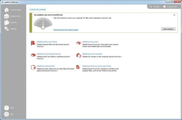Screen dimensions: 182x120
Task: Click the Deletion lists sidebar icon
Action: point(7,16)
